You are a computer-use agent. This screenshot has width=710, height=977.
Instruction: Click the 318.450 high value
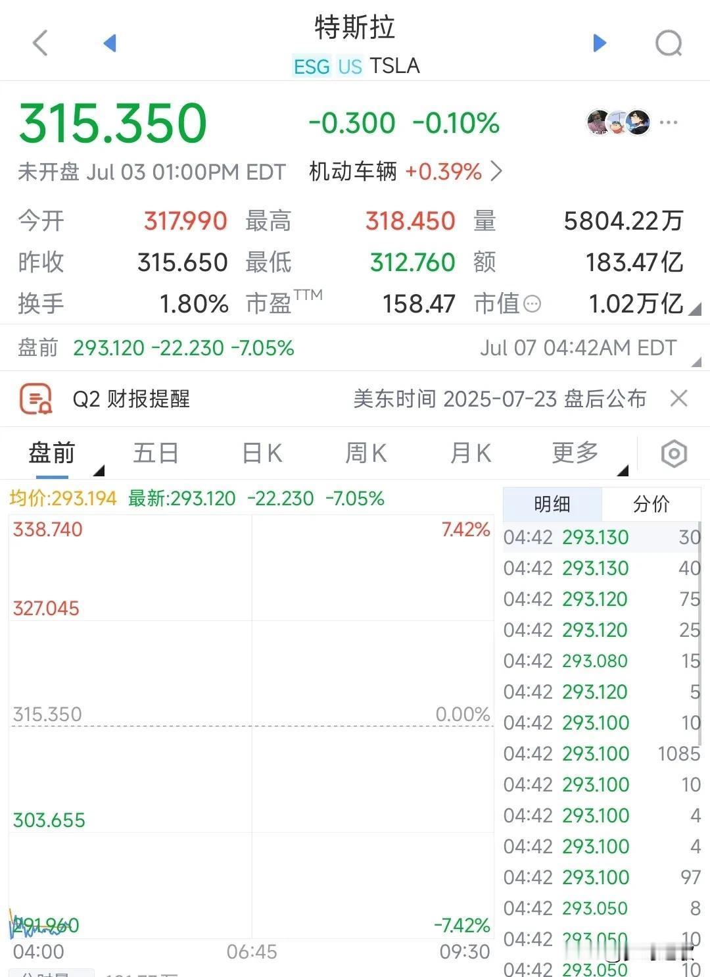tap(410, 221)
